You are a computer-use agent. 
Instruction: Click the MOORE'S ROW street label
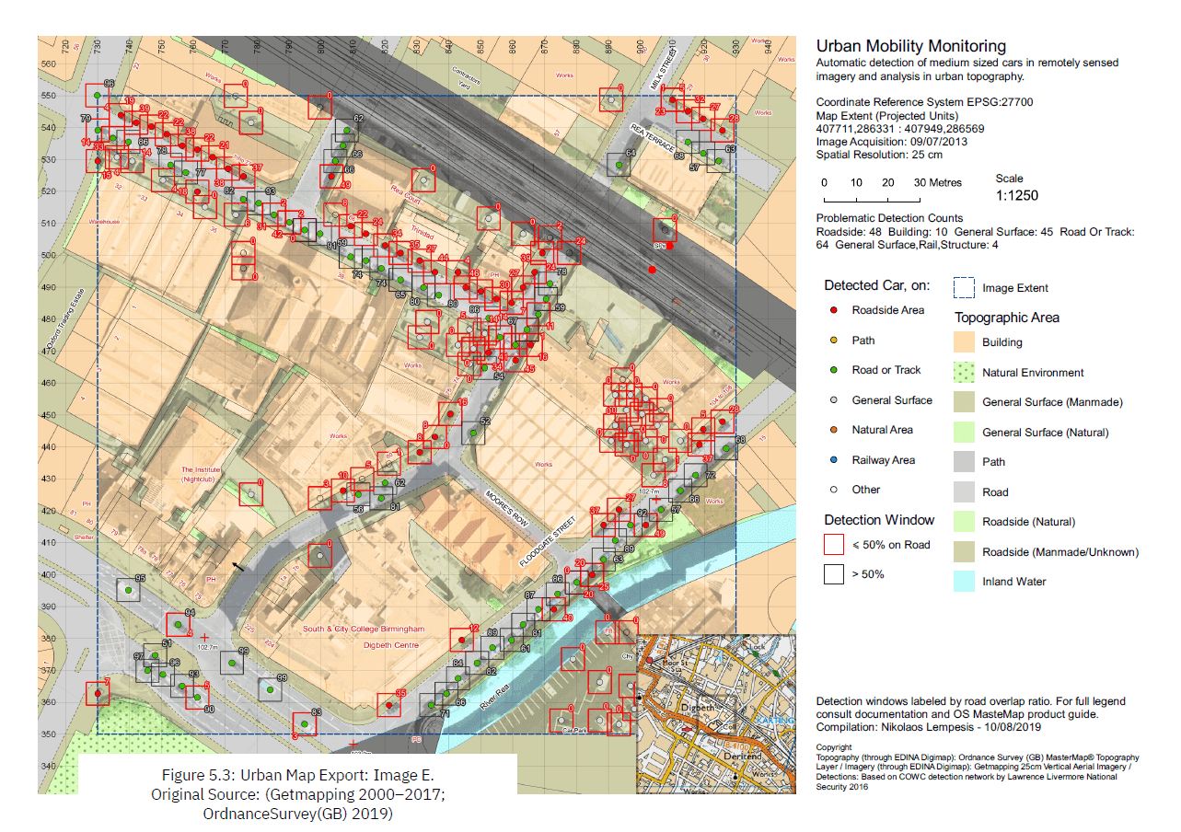pyautogui.click(x=509, y=508)
